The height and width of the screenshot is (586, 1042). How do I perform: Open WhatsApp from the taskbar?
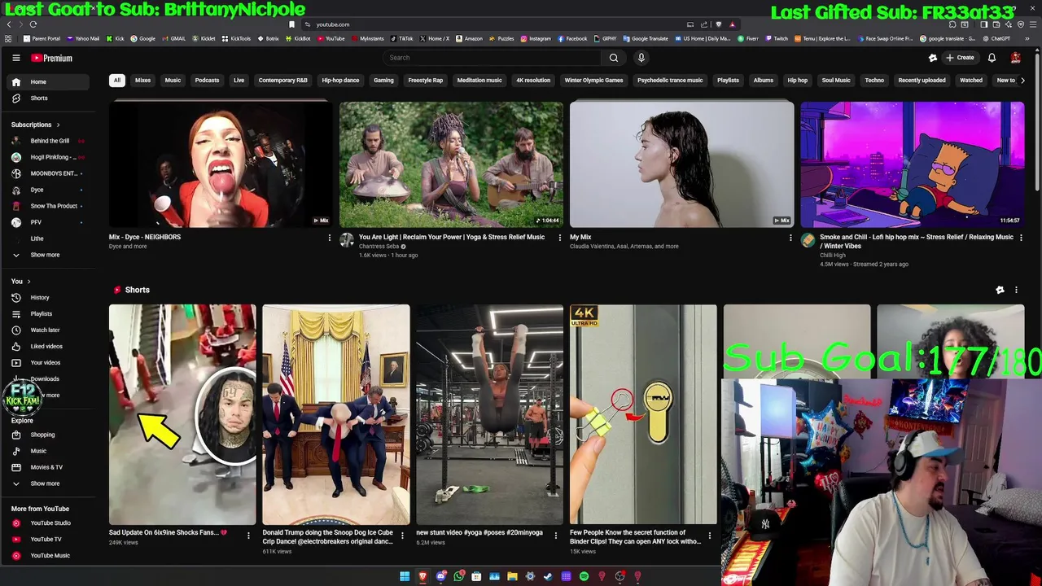pos(458,576)
